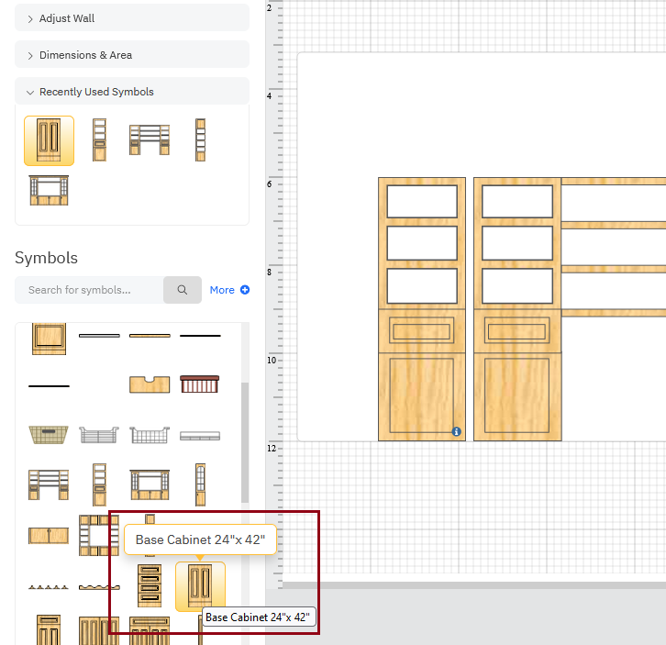666x645 pixels.
Task: Choose the notched countertop symbol
Action: point(150,384)
